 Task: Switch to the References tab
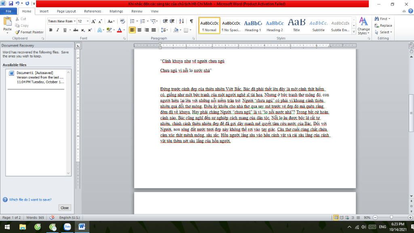coord(93,11)
